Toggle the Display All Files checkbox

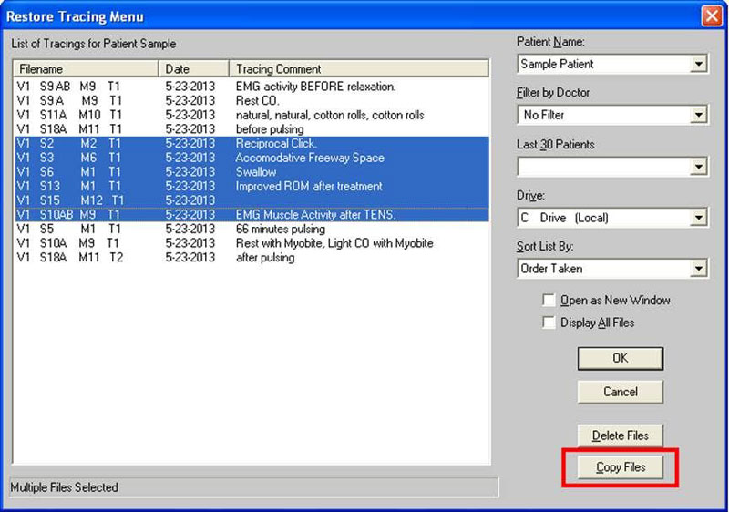point(549,322)
